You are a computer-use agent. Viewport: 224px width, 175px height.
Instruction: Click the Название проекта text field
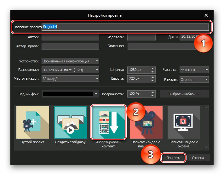(125, 27)
